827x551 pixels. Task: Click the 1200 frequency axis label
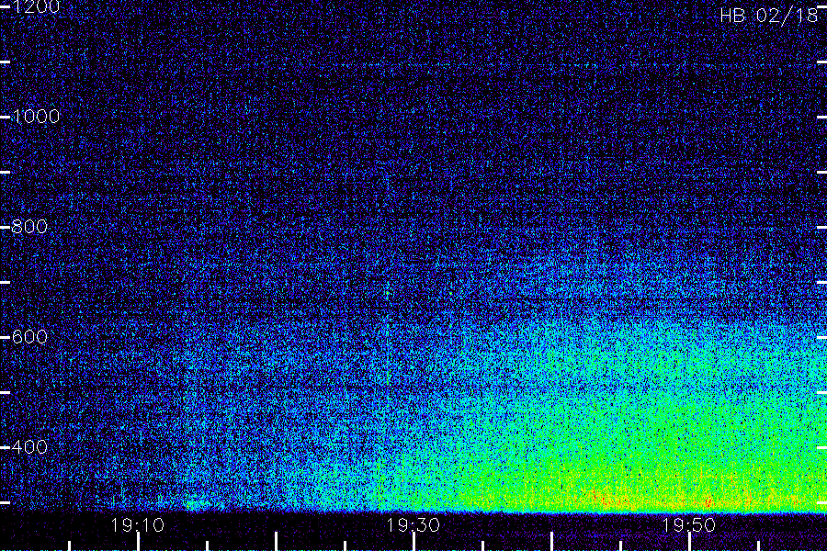point(35,7)
